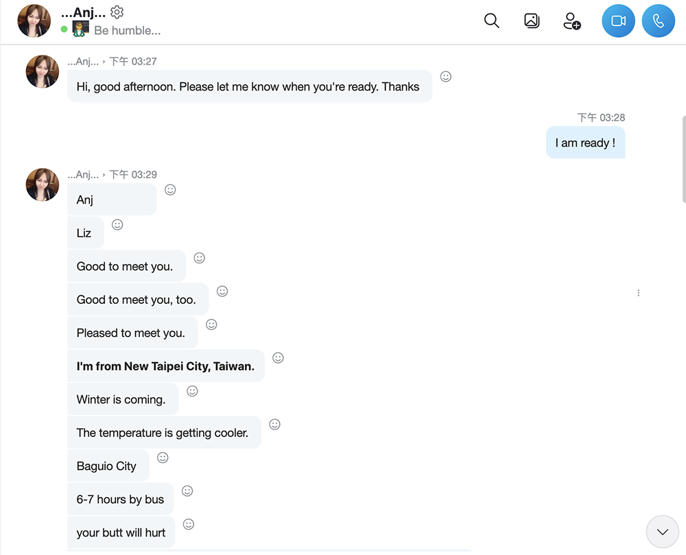Open the three-dot message options menu

click(x=639, y=292)
